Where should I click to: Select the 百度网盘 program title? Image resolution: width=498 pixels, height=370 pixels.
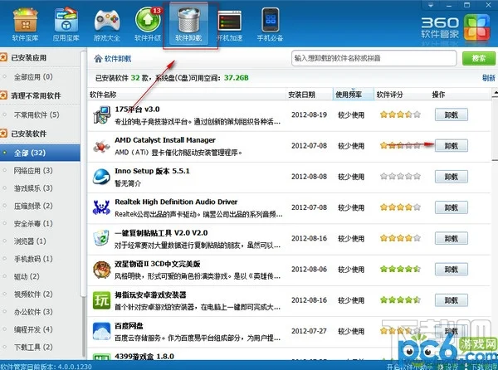coord(129,326)
